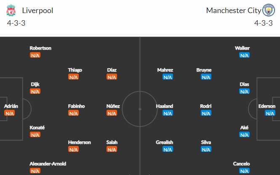Click the Manchester City club crest icon
Viewport: 280px width, 175px height.
coord(268,10)
